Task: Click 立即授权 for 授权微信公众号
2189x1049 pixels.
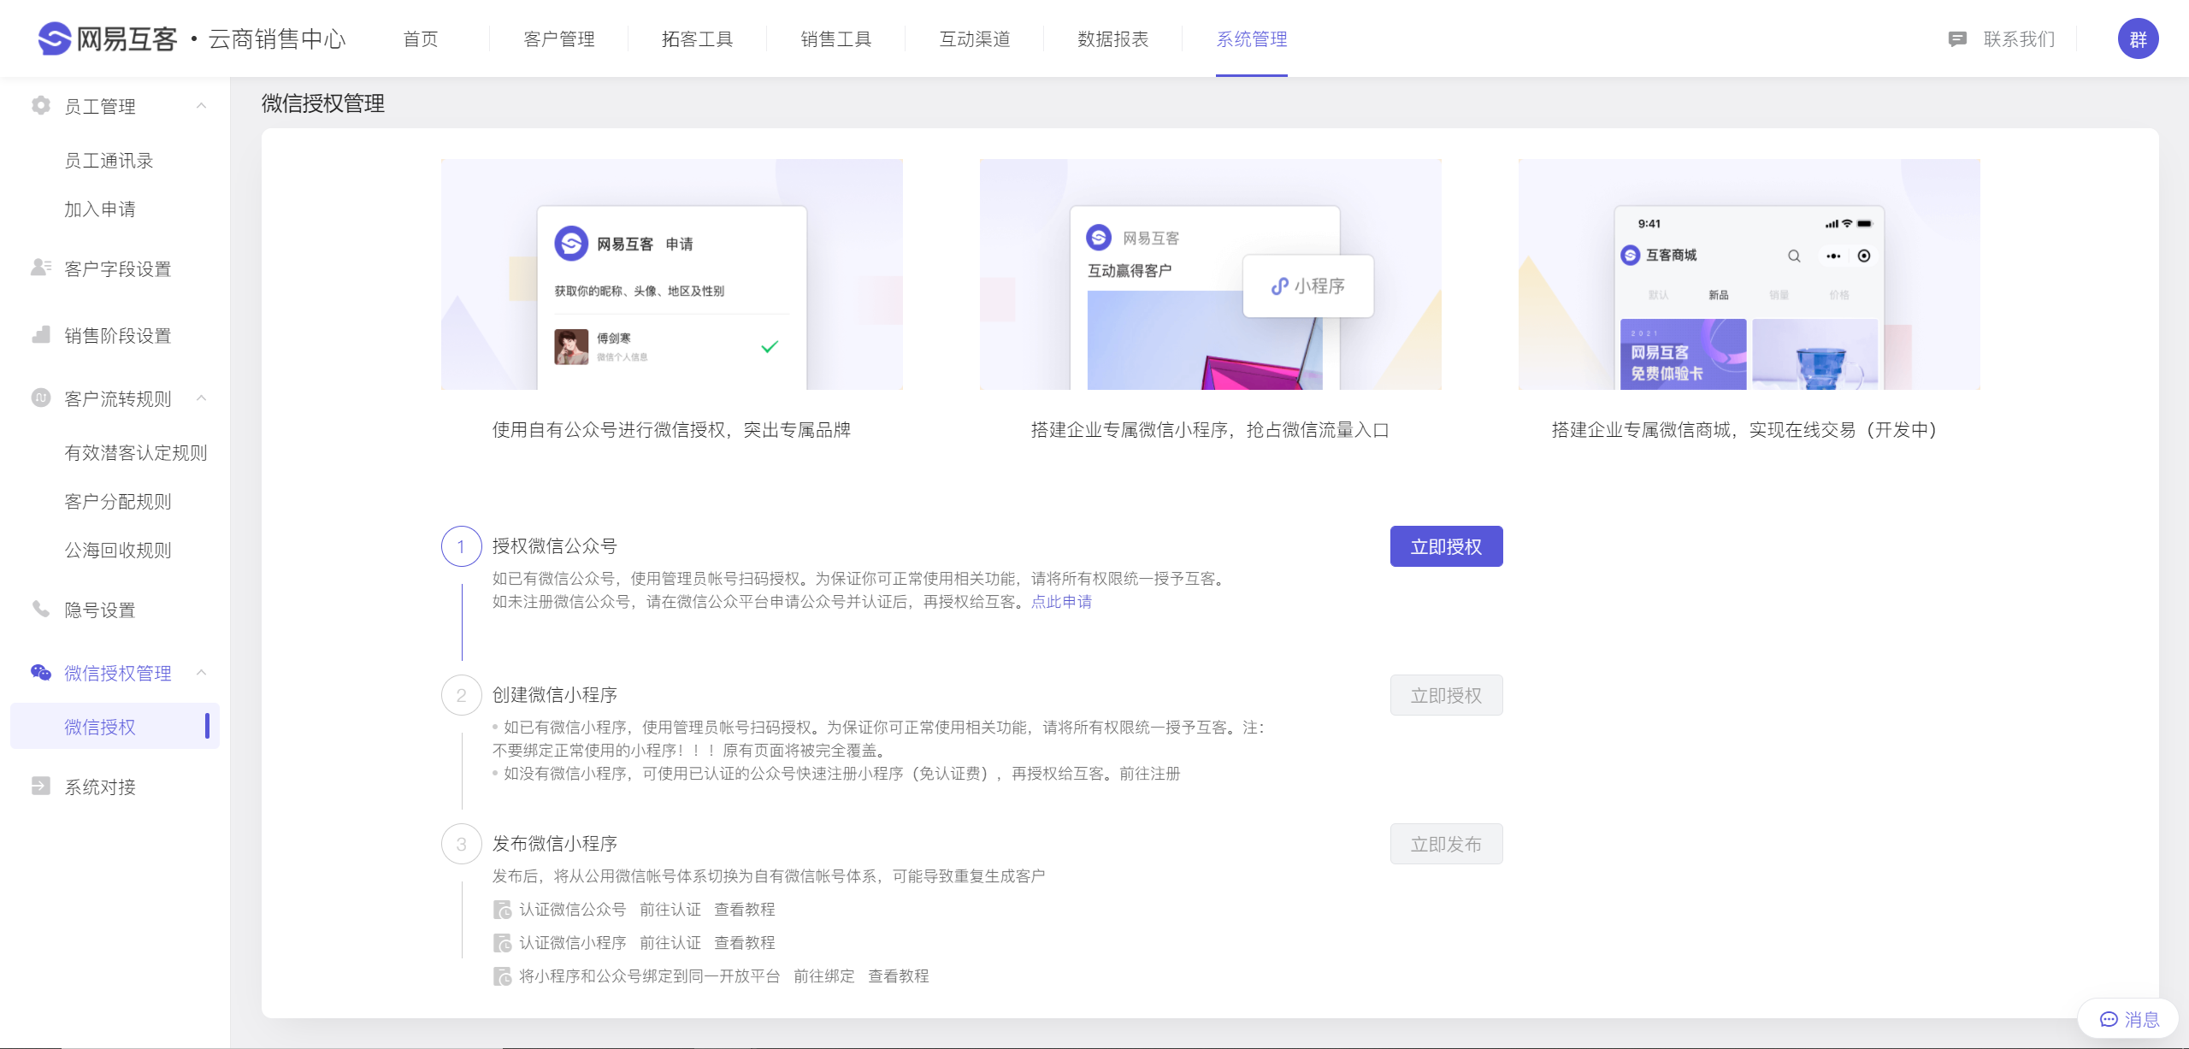Action: (x=1446, y=546)
